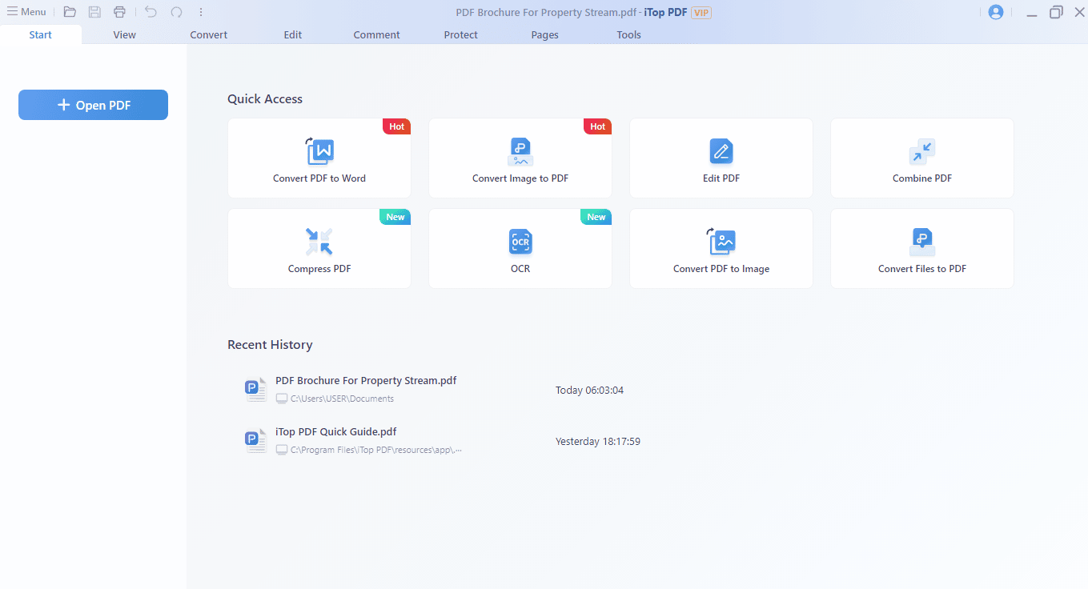Expand the Menu in the top-left corner

pos(26,11)
